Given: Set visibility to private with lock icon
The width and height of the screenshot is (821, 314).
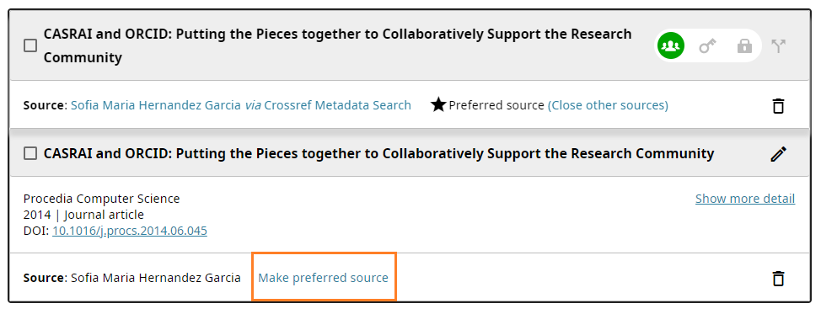Looking at the screenshot, I should tap(744, 46).
